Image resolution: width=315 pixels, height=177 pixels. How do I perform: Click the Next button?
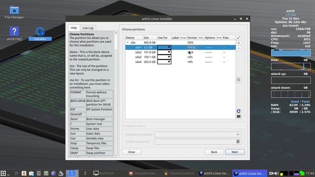[235, 152]
